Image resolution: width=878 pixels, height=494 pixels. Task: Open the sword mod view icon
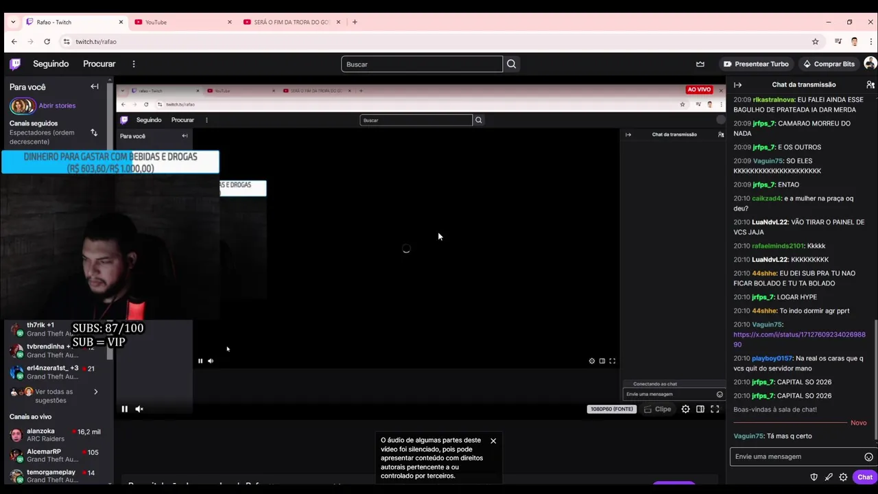click(829, 478)
